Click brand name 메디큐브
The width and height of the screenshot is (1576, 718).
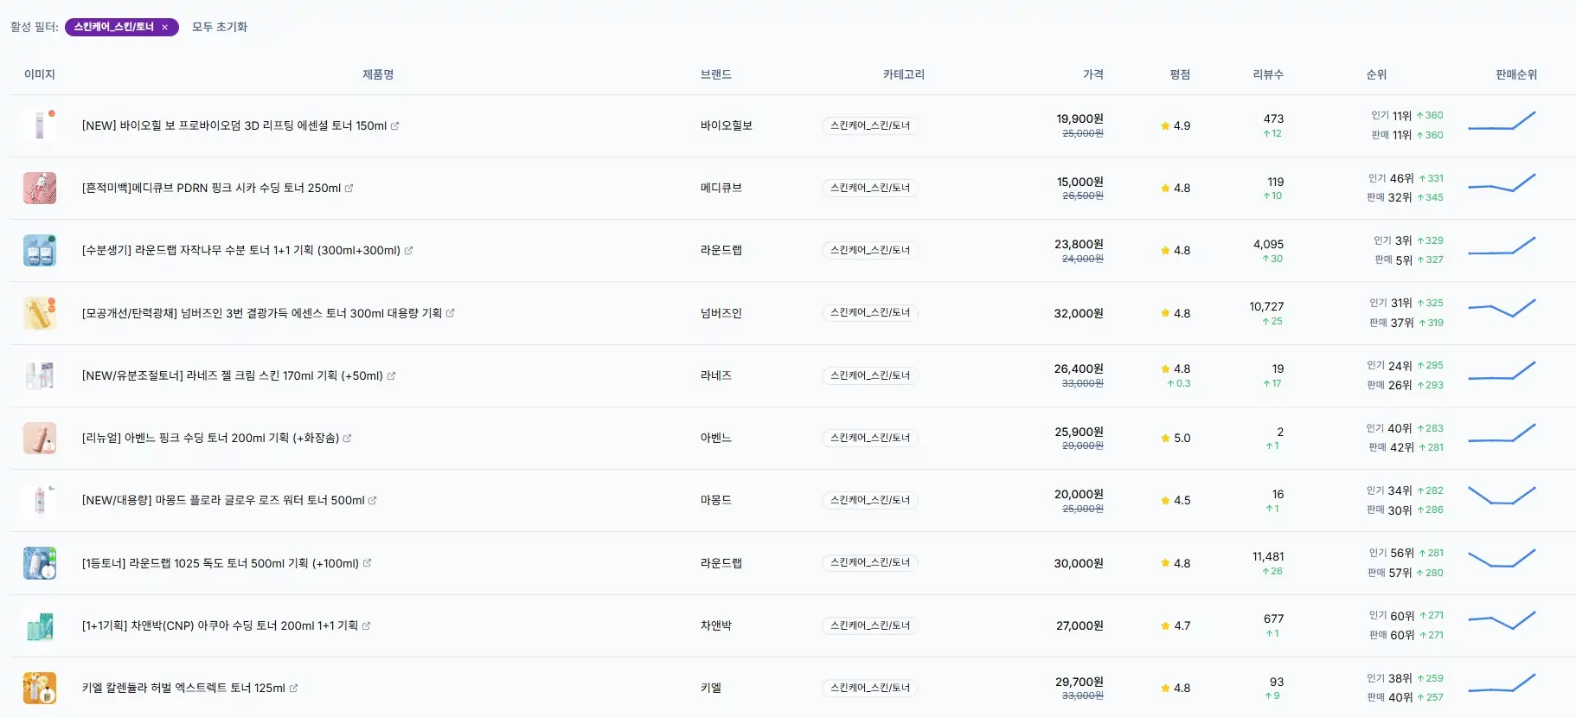click(721, 188)
